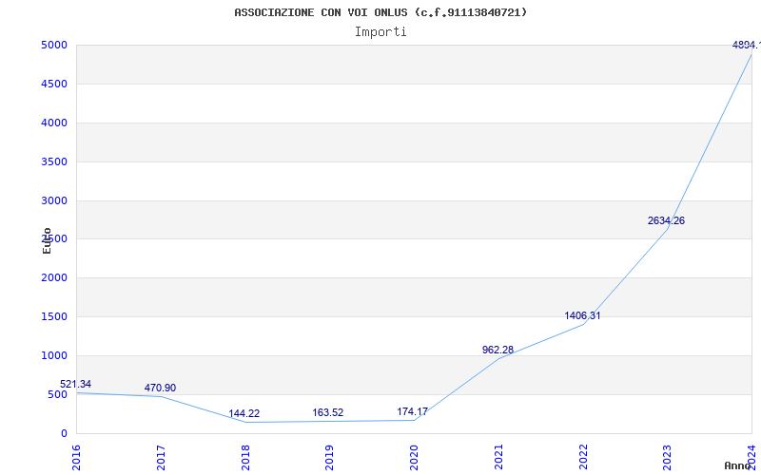
Task: Click the x-axis year 2022
Action: (583, 457)
